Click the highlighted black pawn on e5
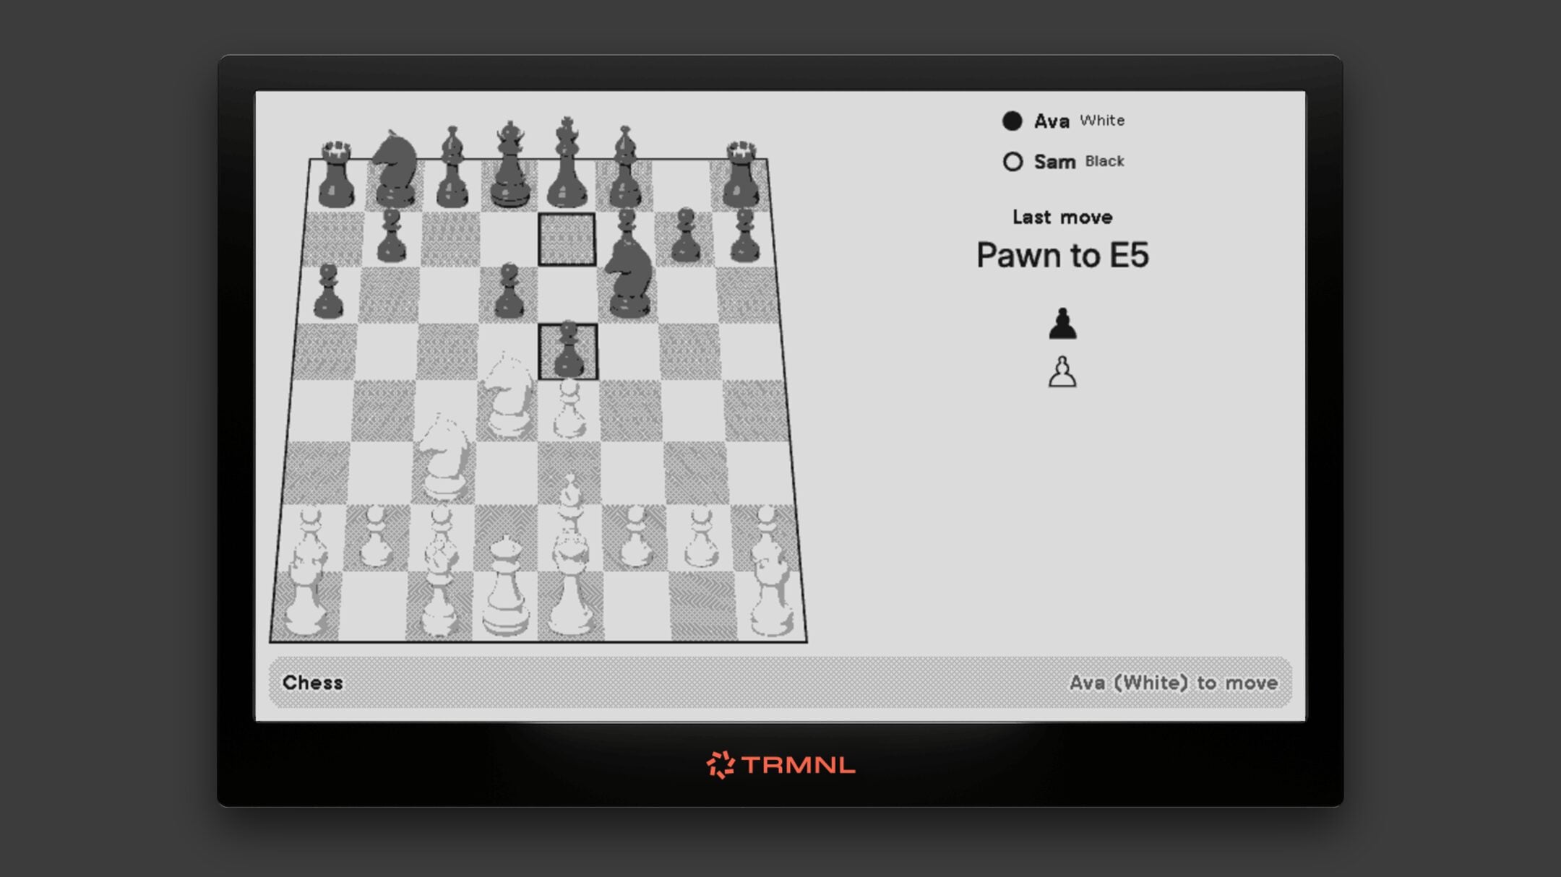Screen dimensions: 1561x877 click(568, 351)
